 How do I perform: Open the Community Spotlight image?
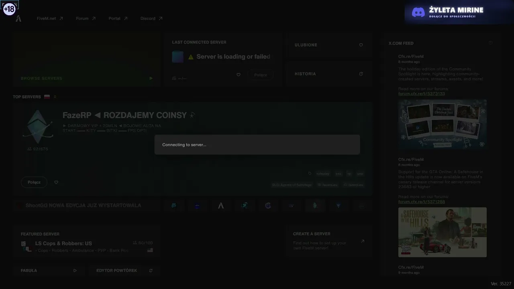(x=443, y=125)
